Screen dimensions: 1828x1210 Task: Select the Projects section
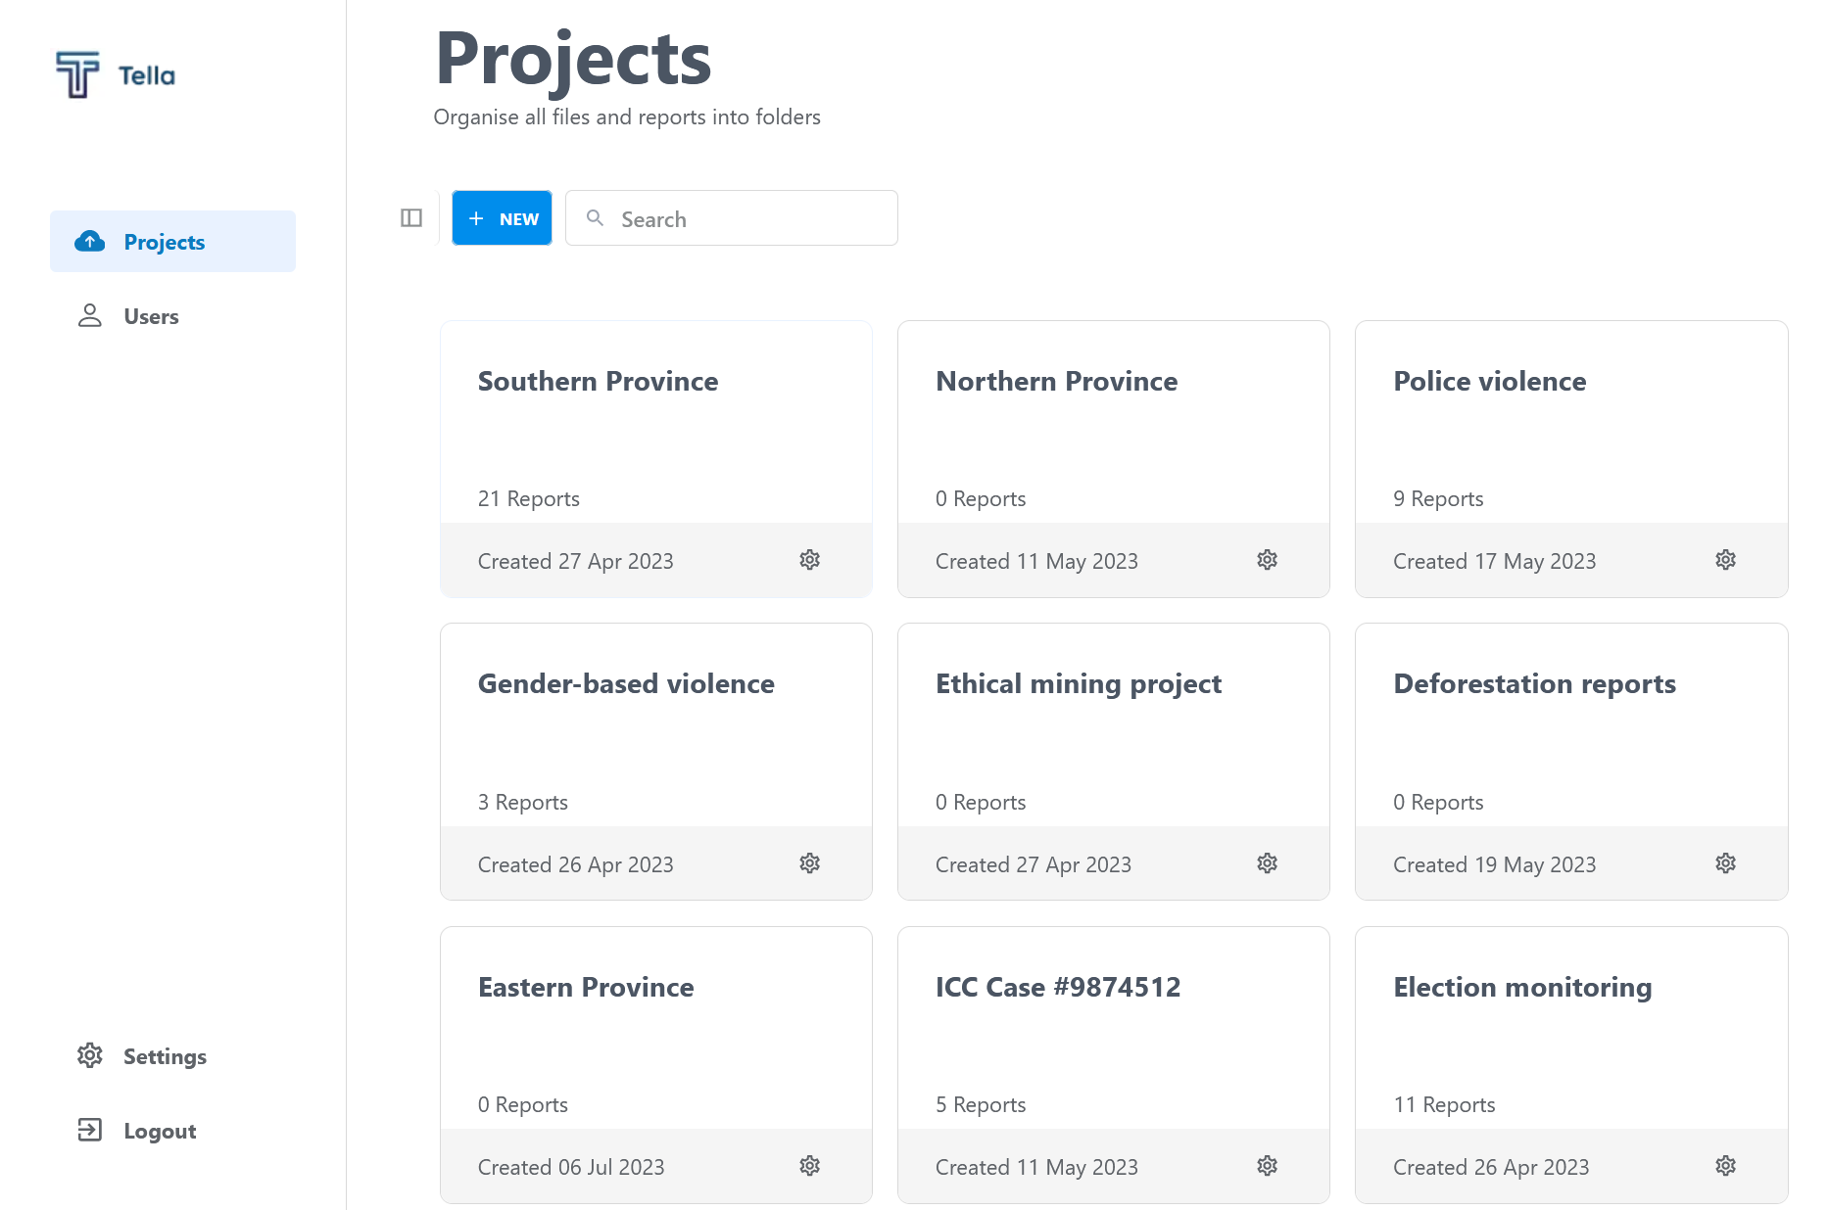(164, 241)
